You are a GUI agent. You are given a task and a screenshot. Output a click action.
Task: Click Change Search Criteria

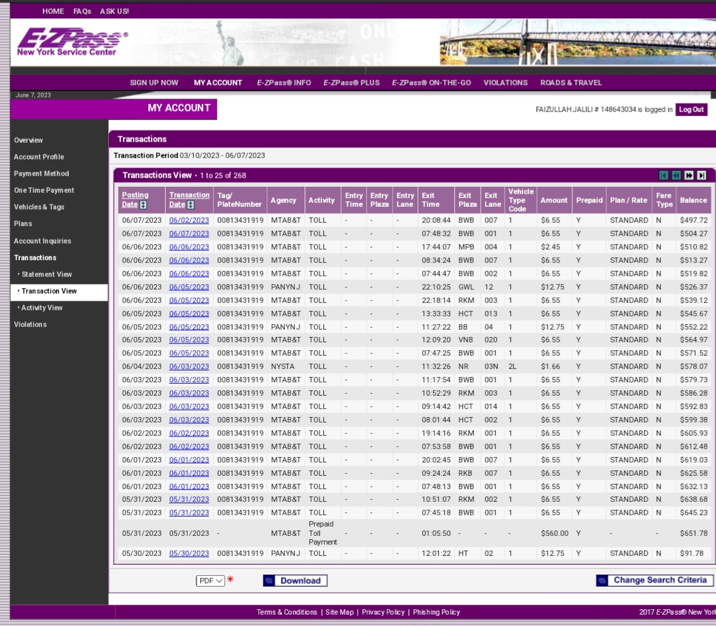click(x=655, y=581)
